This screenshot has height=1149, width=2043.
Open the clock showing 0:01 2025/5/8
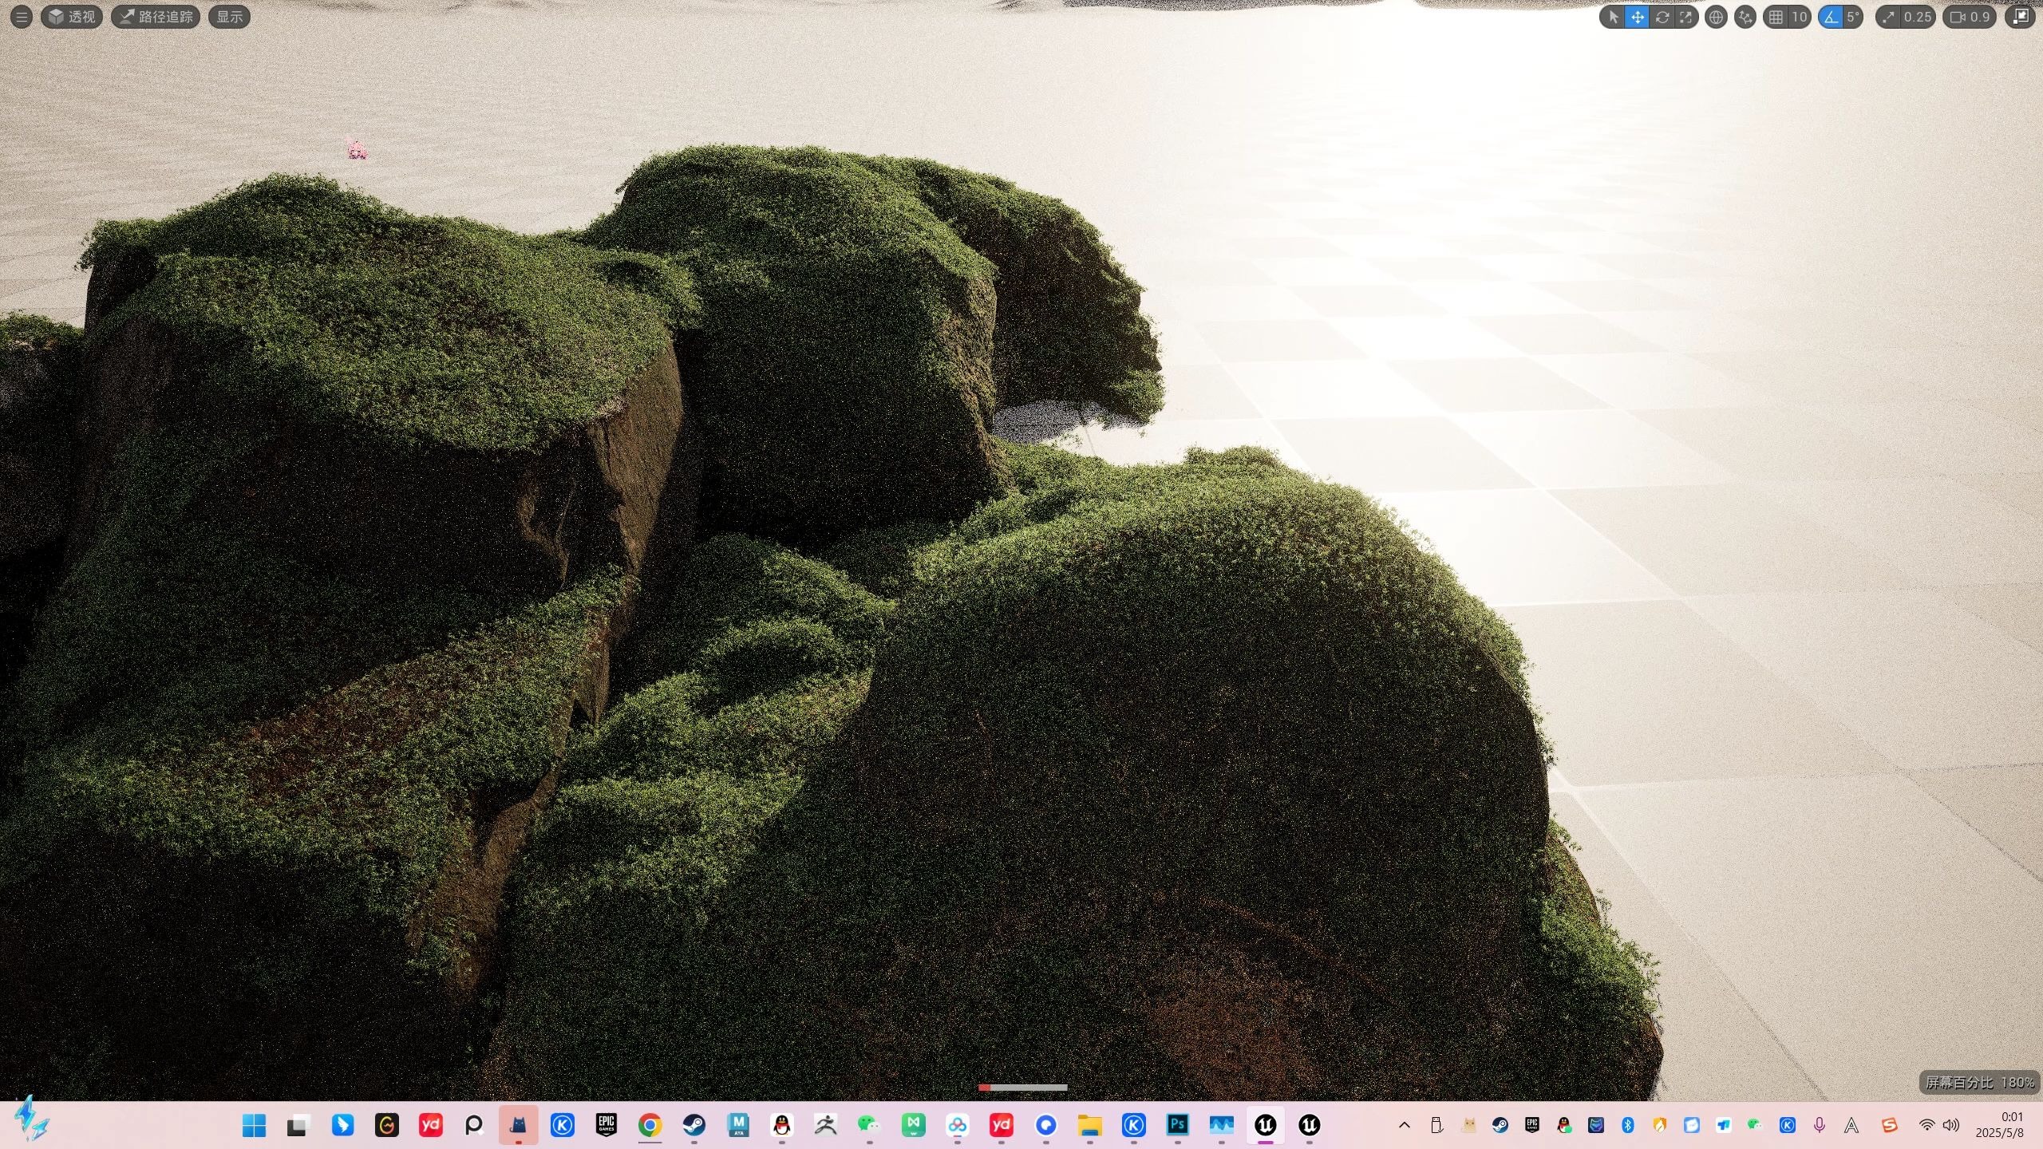pos(2001,1125)
